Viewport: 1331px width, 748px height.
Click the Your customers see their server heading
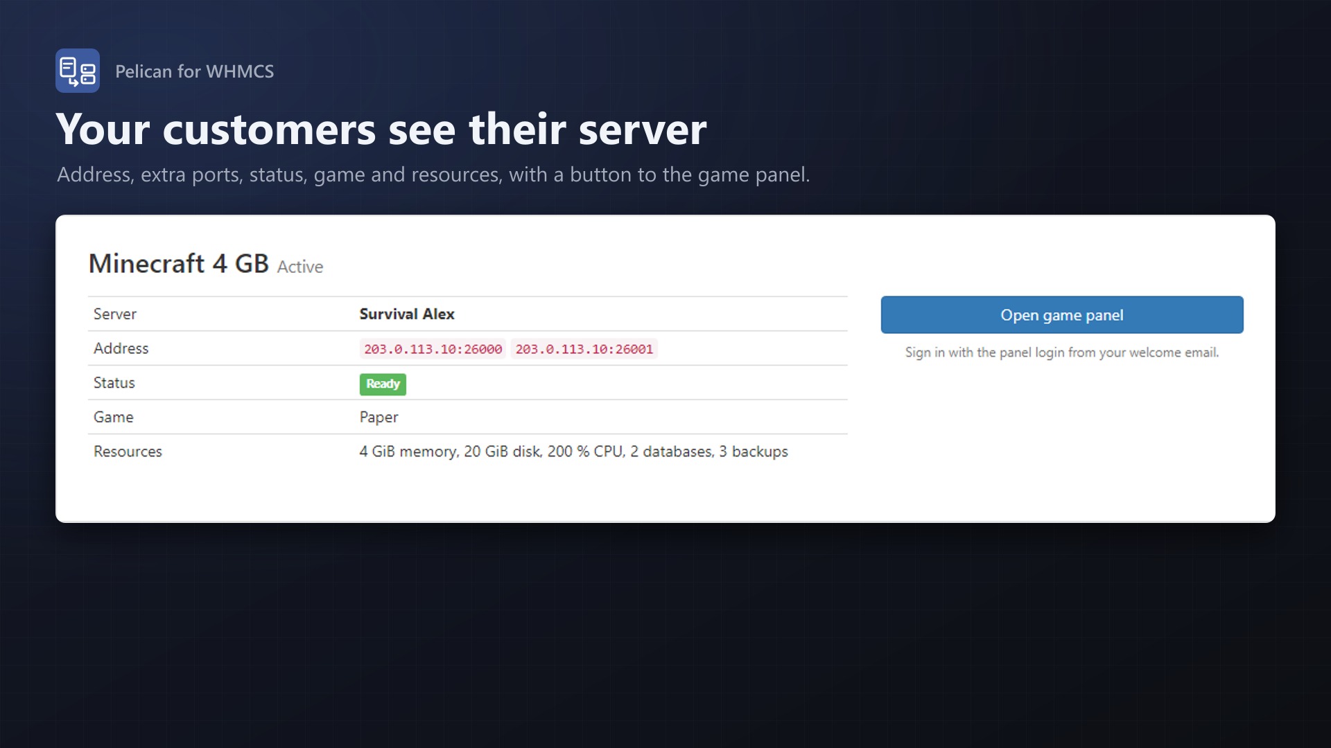point(381,130)
